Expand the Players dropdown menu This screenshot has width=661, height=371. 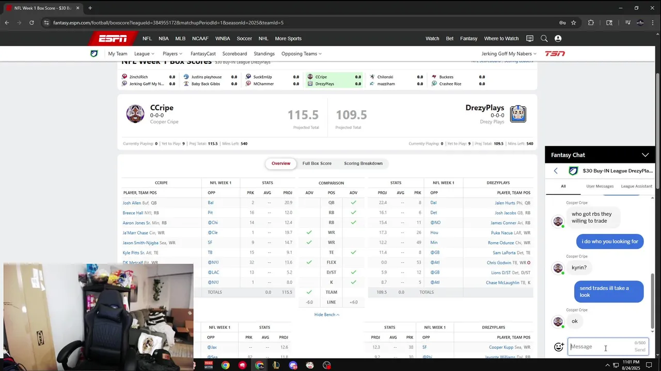[172, 54]
